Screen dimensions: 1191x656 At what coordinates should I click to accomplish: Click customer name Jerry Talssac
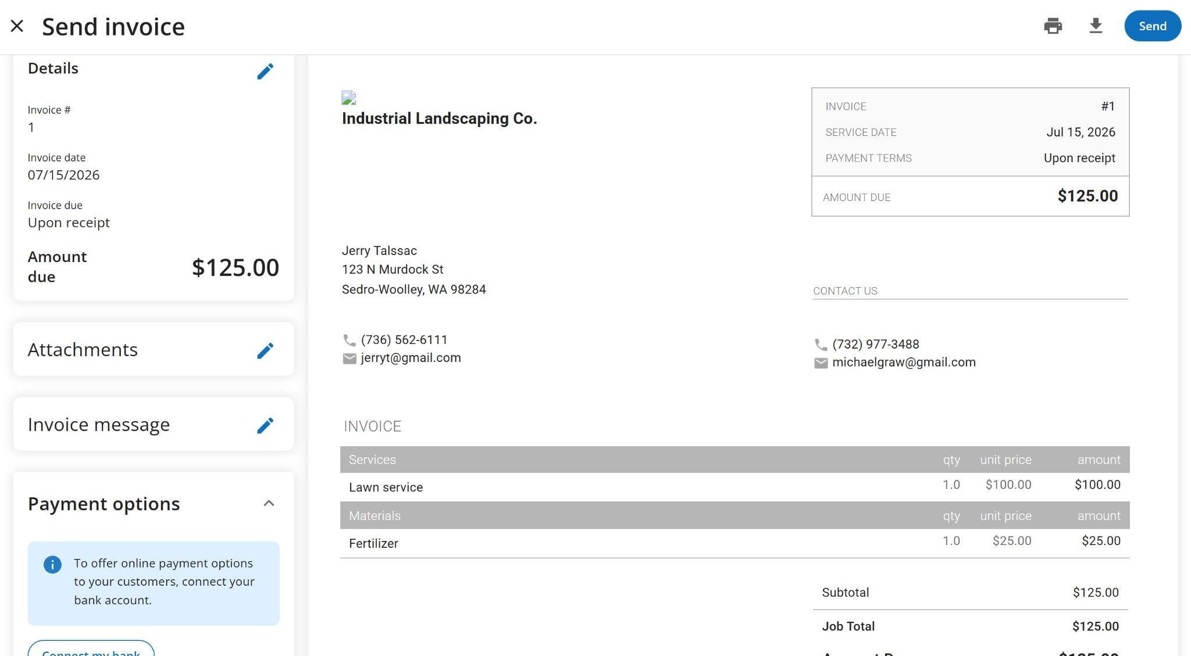coord(379,250)
